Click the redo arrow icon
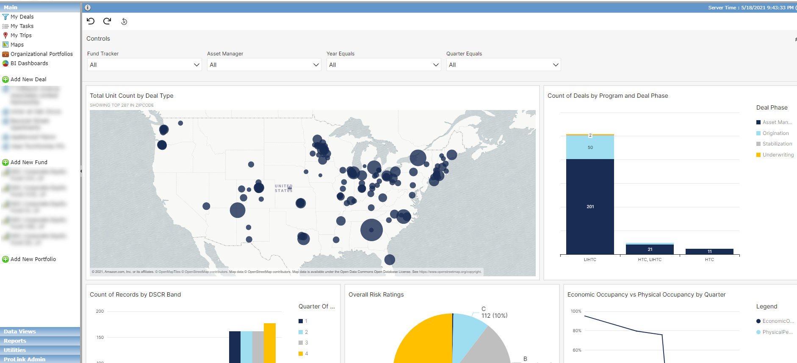 click(107, 21)
